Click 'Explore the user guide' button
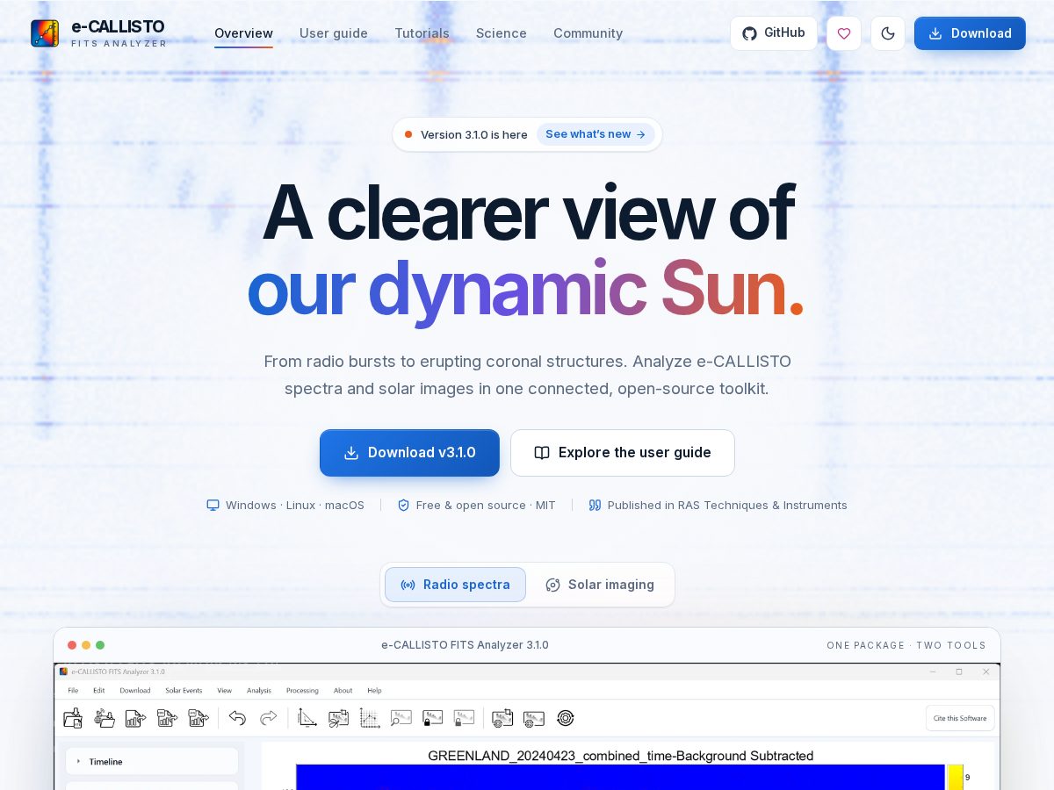Screen dimensions: 1054x790 [x=623, y=453]
